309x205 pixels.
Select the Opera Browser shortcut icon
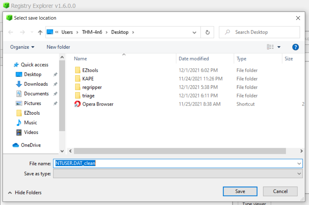pos(77,104)
